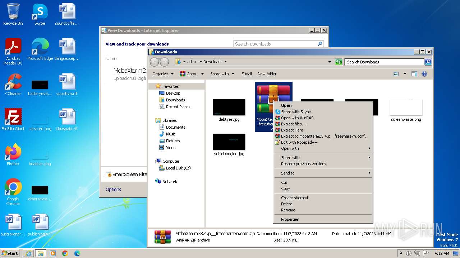Select Extract Here
This screenshot has width=460, height=258.
coord(323,130)
